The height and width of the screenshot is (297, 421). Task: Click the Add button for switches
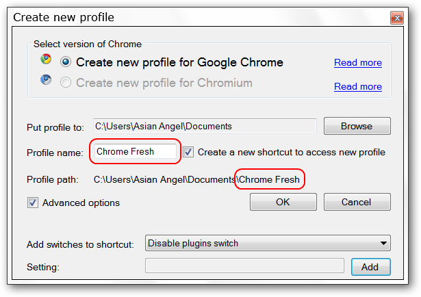370,266
